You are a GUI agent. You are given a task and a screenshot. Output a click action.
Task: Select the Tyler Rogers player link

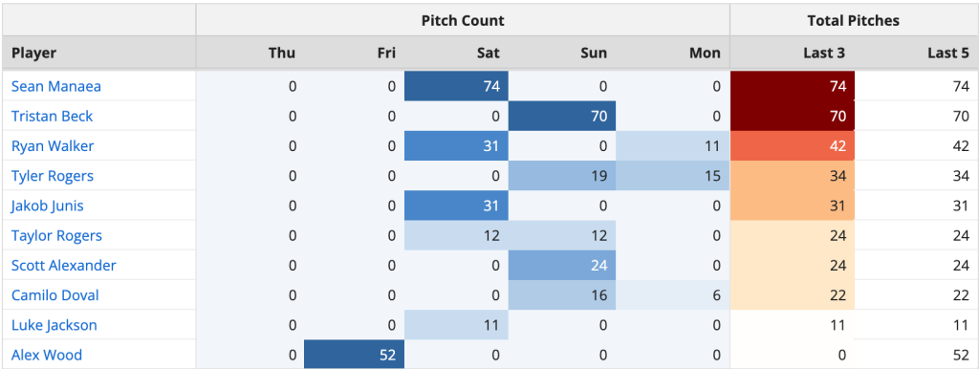pyautogui.click(x=53, y=176)
